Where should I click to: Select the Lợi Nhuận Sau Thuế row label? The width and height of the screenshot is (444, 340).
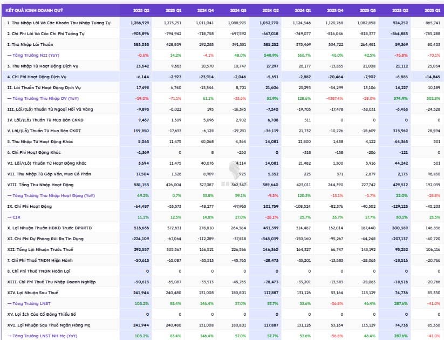pos(34,292)
